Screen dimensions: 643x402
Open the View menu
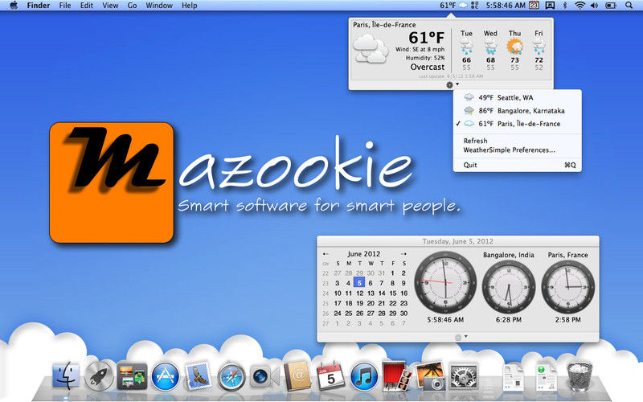[x=110, y=6]
